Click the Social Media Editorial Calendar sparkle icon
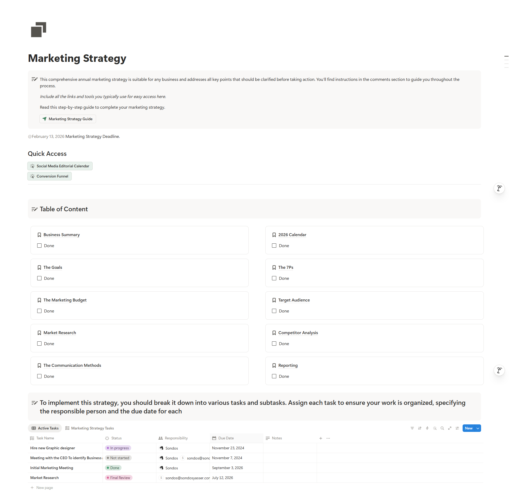Screen dimensions: 514x494 [32, 166]
